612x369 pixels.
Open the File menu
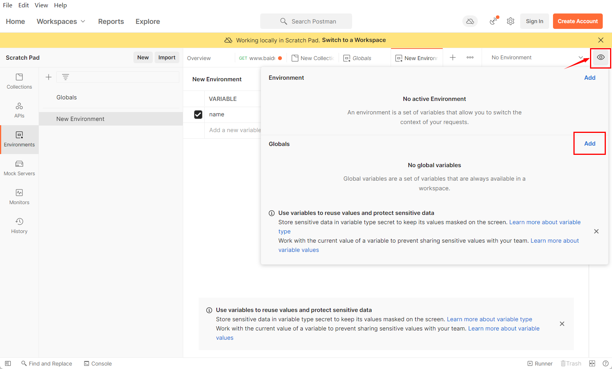coord(8,5)
